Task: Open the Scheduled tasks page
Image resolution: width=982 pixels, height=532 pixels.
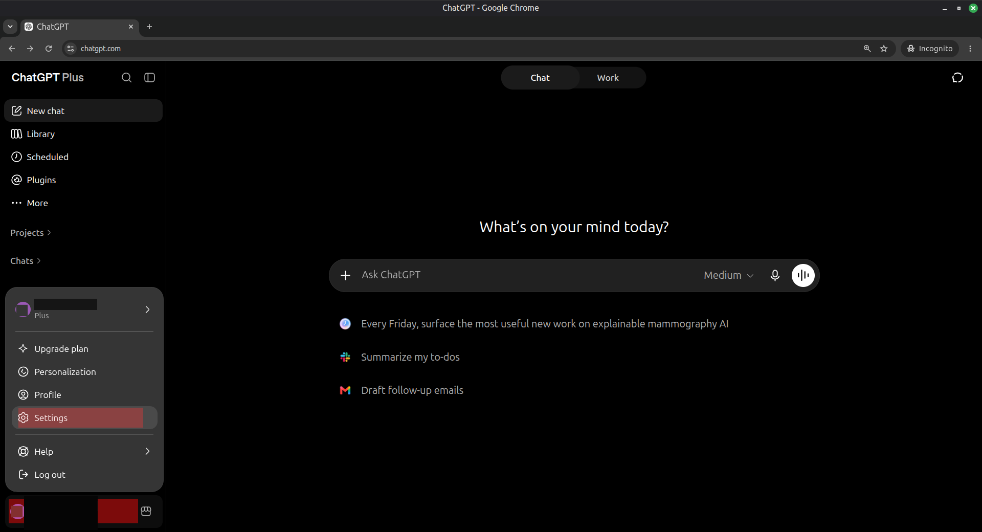Action: [83, 157]
